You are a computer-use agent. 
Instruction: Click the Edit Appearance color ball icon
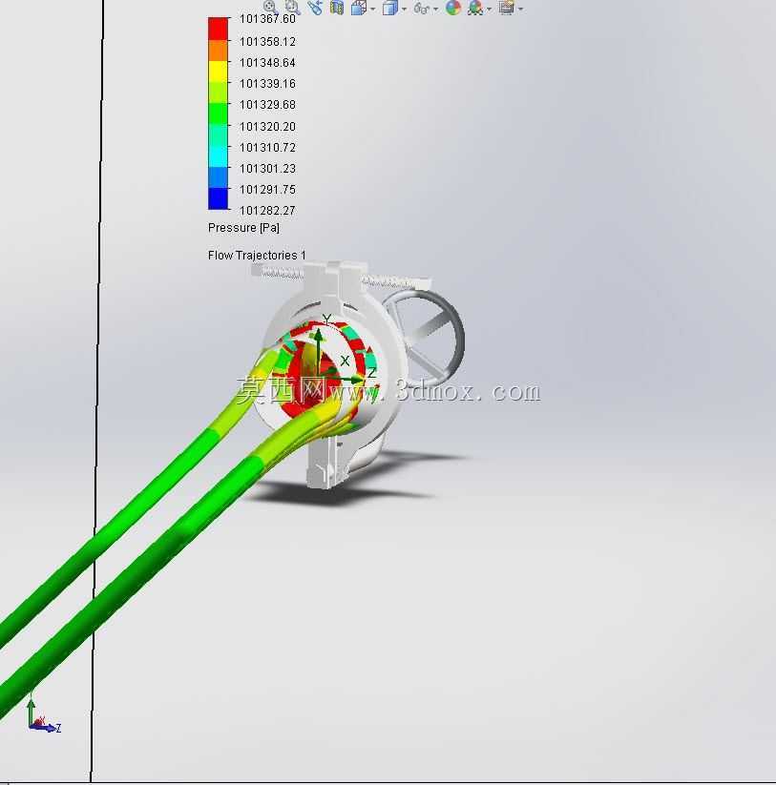click(x=453, y=7)
